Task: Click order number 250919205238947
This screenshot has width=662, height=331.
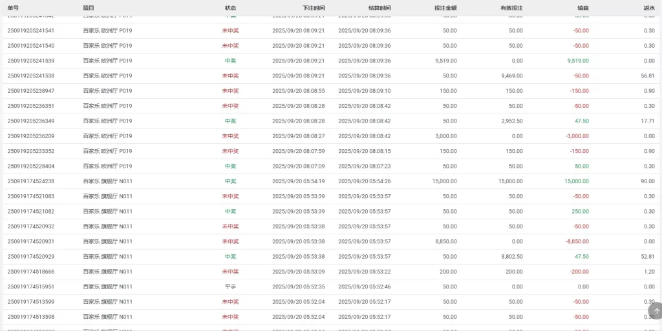Action: coord(31,91)
